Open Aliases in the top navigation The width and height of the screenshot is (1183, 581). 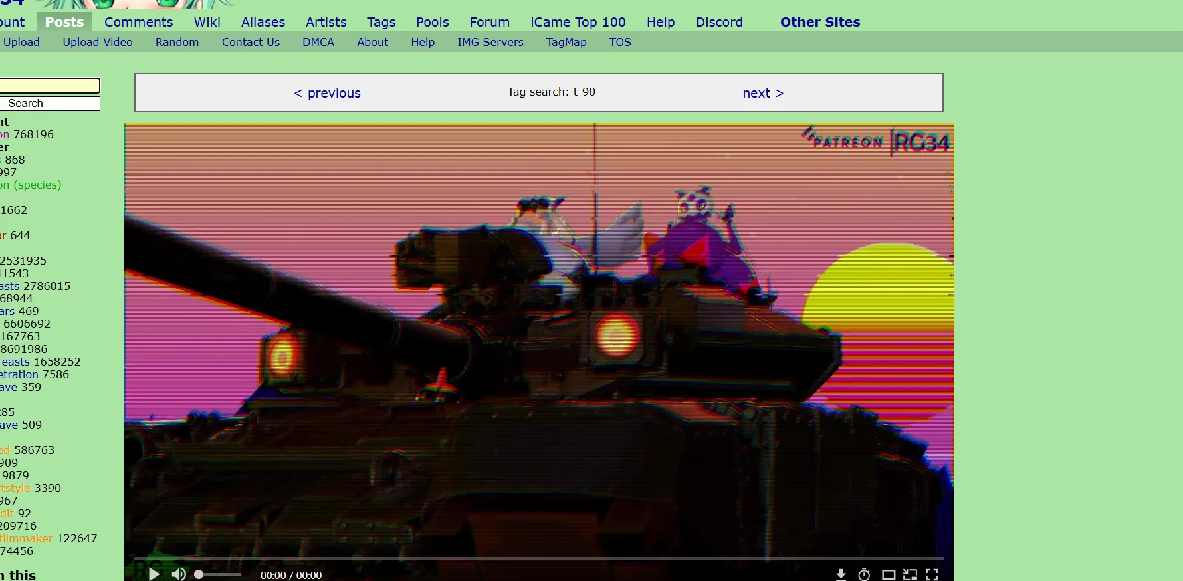[263, 22]
